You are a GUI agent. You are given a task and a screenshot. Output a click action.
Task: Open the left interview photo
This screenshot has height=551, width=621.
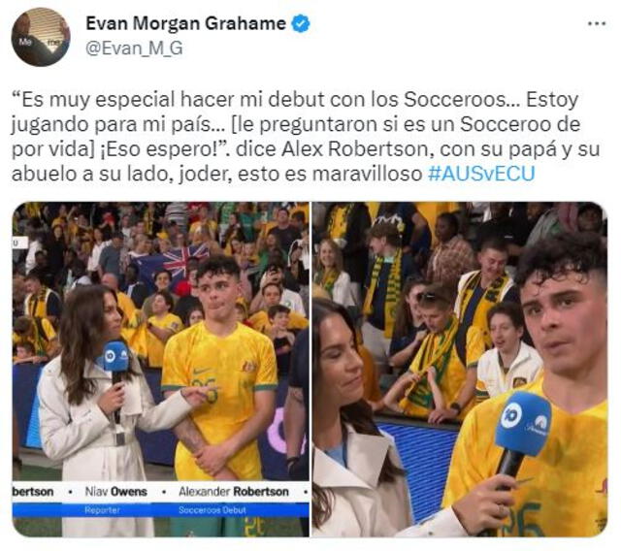point(161,370)
